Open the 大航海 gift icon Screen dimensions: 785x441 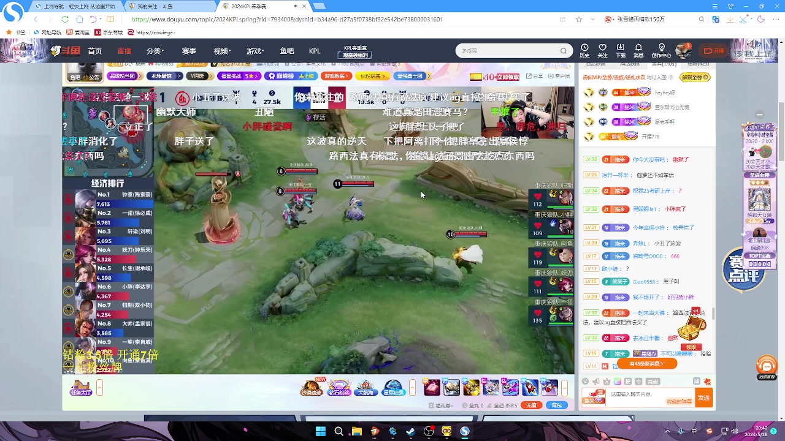pyautogui.click(x=366, y=388)
